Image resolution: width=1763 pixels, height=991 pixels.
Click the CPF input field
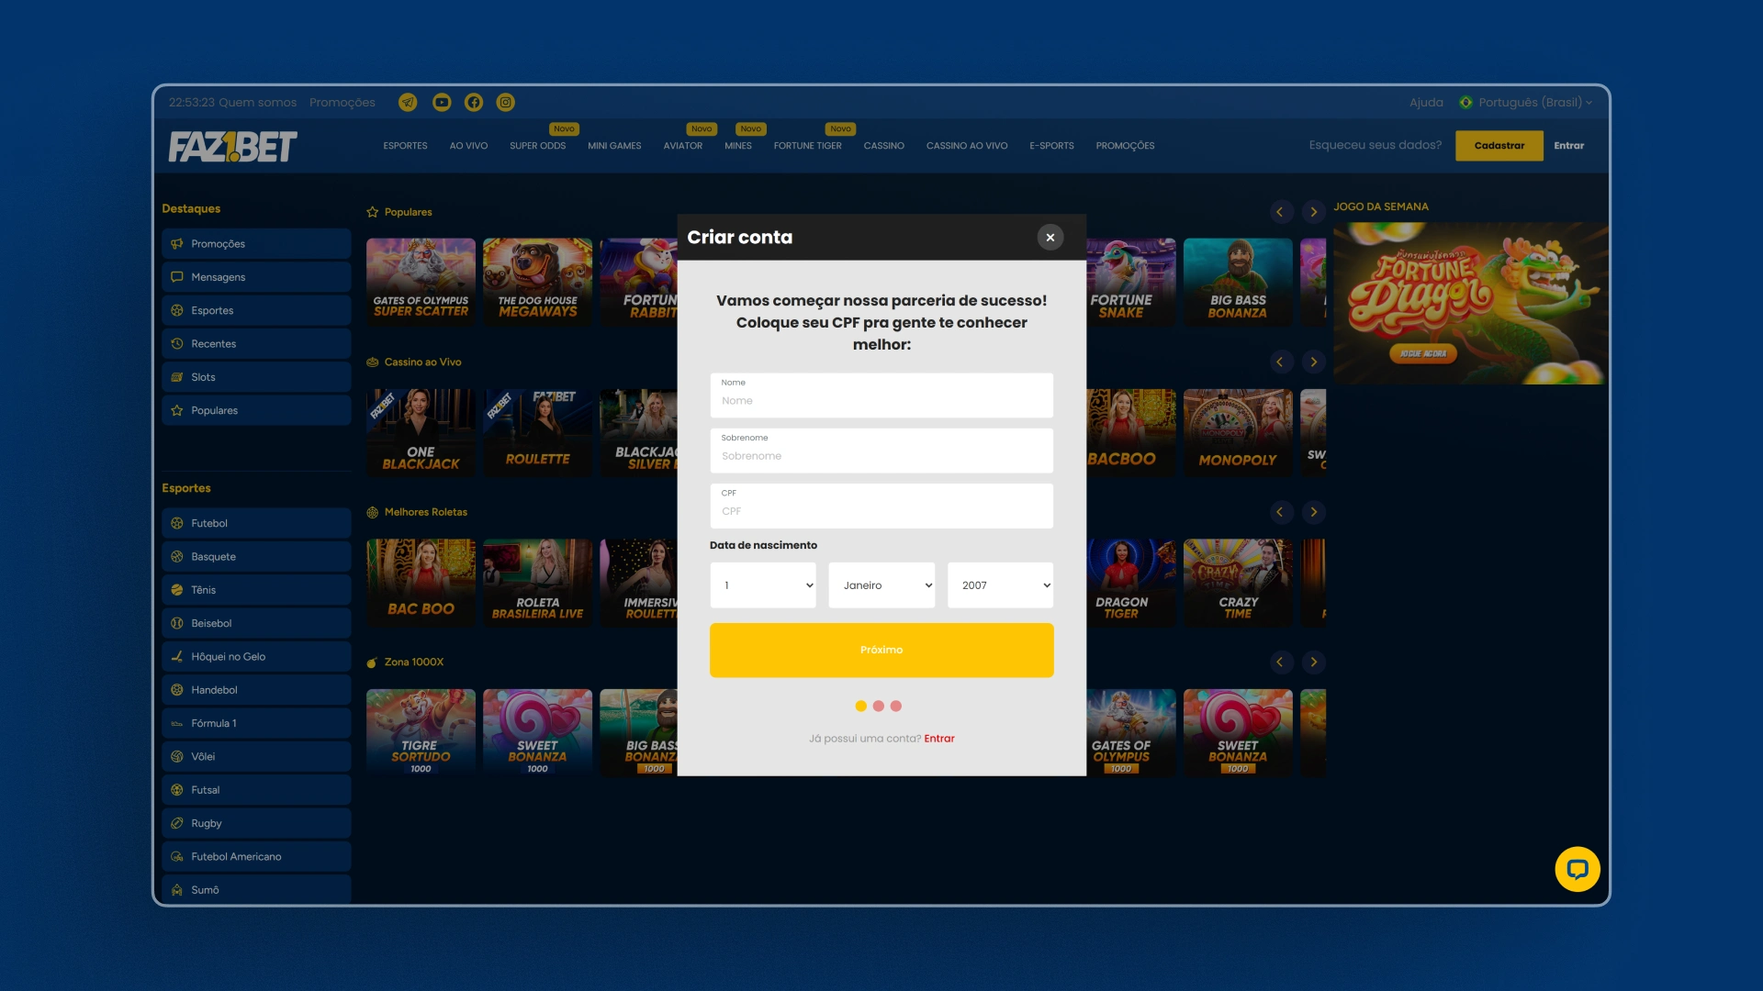pyautogui.click(x=881, y=511)
